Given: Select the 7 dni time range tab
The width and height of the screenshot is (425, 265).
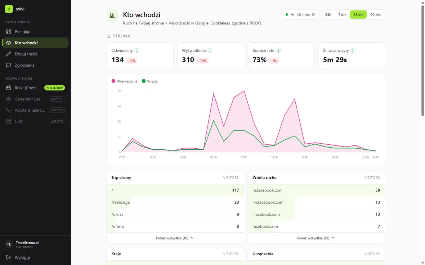Looking at the screenshot, I should coord(342,15).
